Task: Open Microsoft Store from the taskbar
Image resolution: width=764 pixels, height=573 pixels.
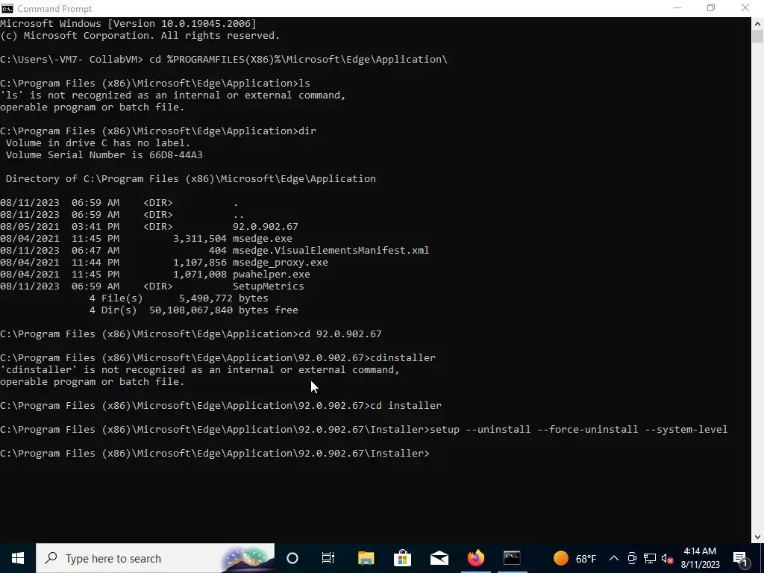Action: pyautogui.click(x=402, y=558)
